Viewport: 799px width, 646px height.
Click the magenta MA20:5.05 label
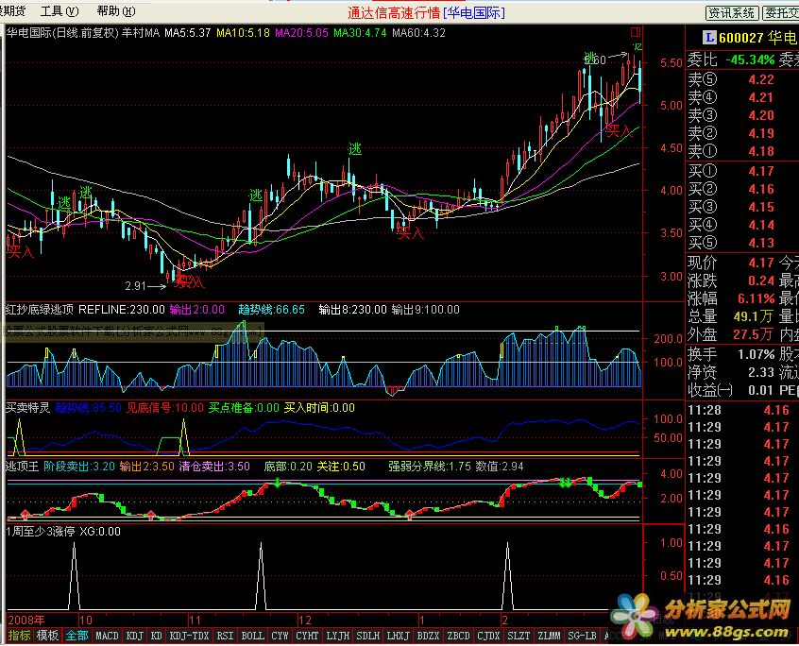click(301, 33)
